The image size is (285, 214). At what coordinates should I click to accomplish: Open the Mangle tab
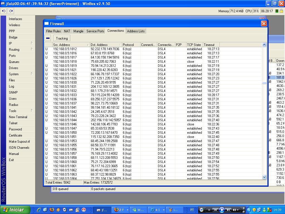tap(78, 31)
